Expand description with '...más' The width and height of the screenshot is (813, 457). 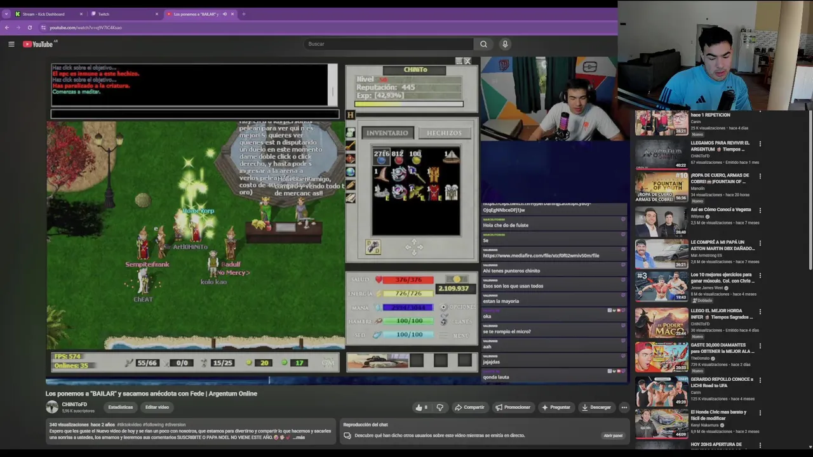(300, 437)
